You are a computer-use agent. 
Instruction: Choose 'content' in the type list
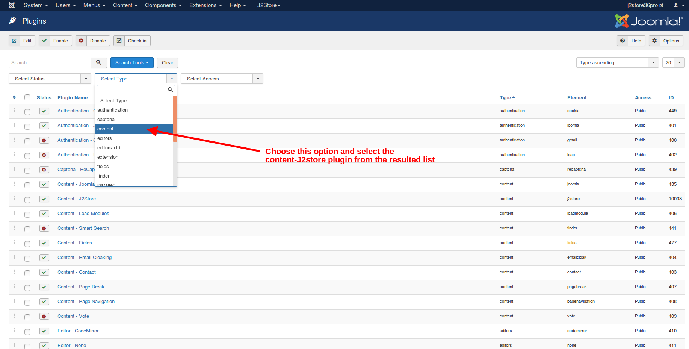pos(106,129)
